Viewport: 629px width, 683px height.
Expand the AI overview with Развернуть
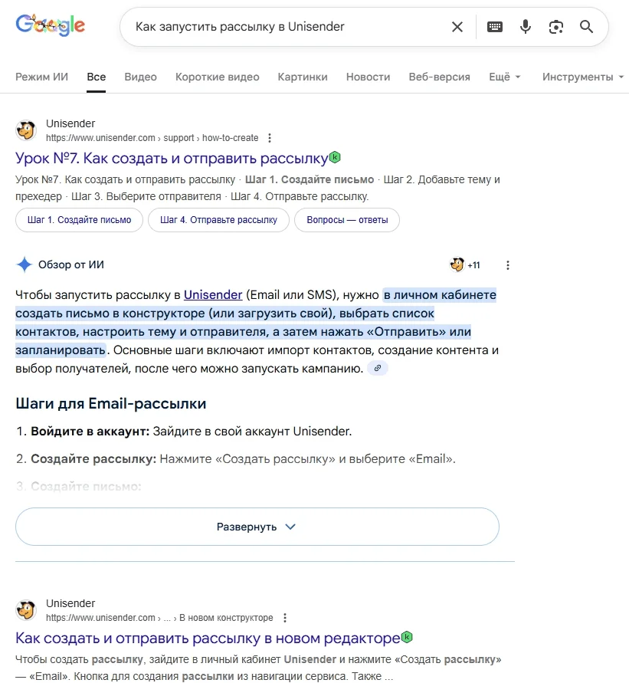pos(257,527)
